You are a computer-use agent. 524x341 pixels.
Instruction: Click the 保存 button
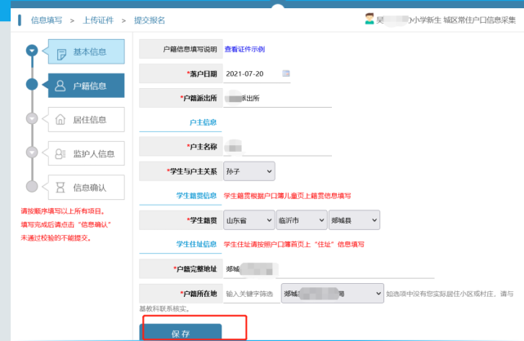click(x=181, y=332)
